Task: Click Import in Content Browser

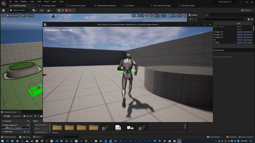Action: click(x=17, y=116)
